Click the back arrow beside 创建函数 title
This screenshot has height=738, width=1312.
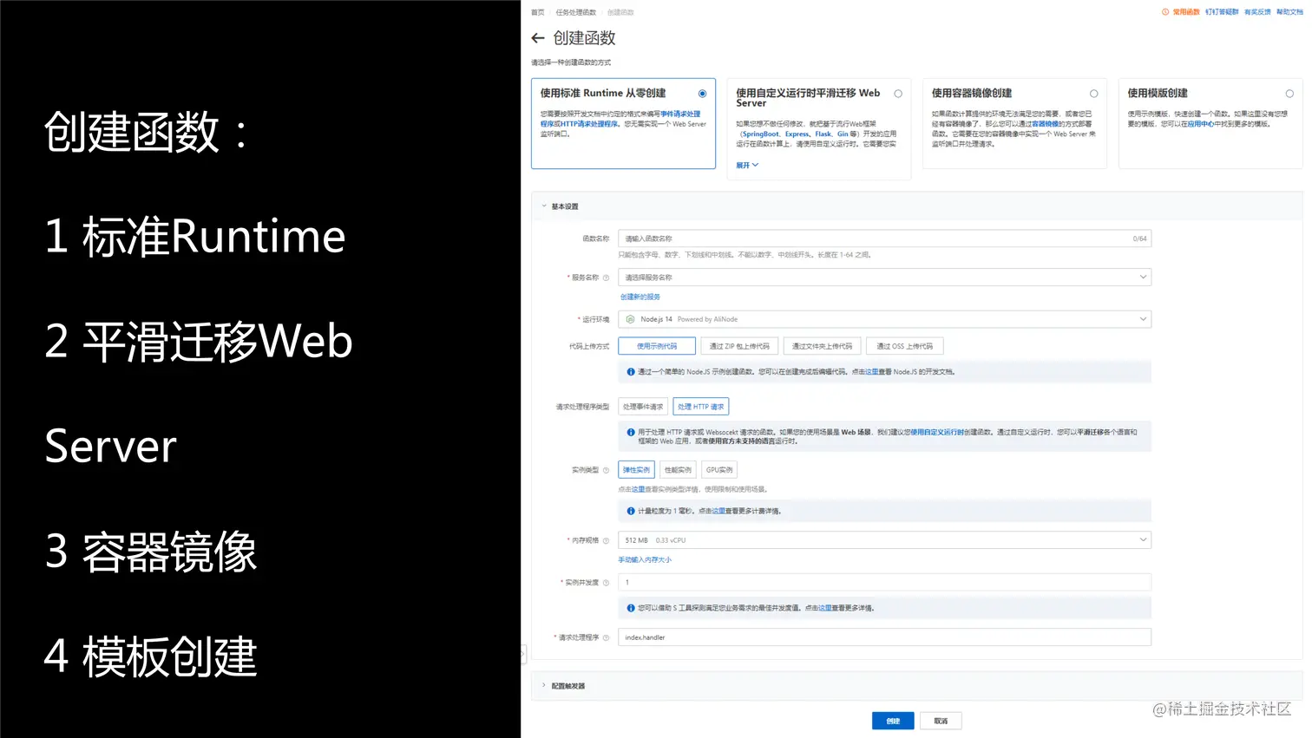pyautogui.click(x=537, y=37)
